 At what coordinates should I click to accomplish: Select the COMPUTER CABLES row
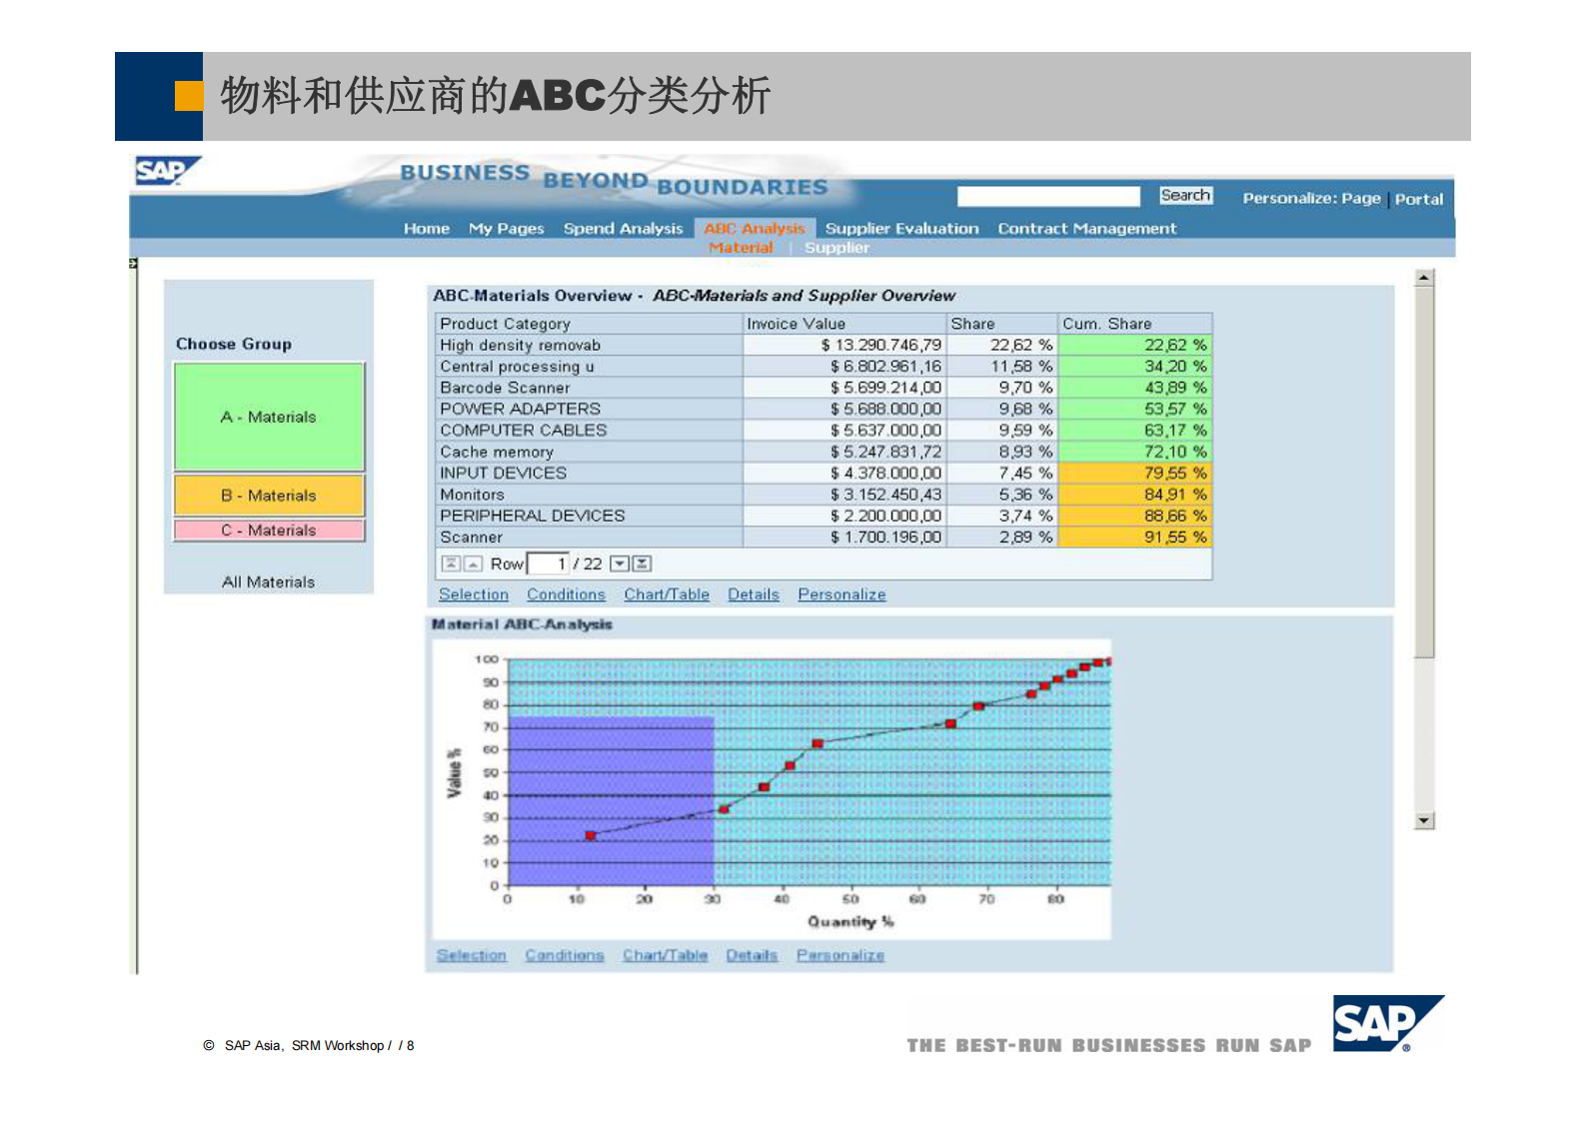(824, 431)
